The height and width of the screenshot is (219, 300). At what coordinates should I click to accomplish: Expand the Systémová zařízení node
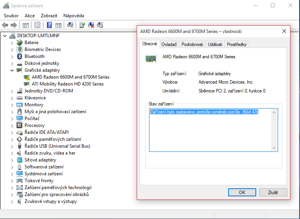click(x=12, y=174)
